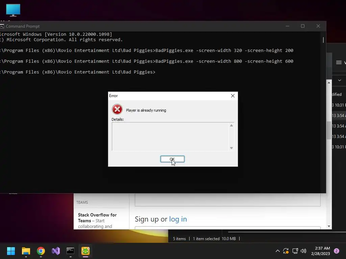Open Google Chrome from the taskbar
Viewport: 346px width, 259px height.
(41, 251)
